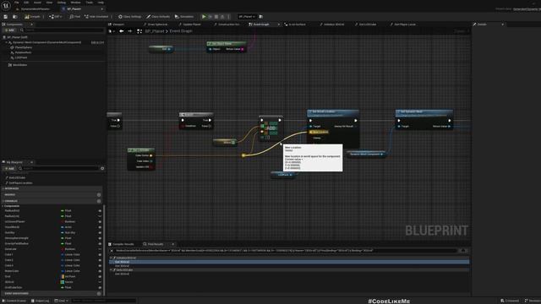The image size is (541, 304).
Task: Open My Blueprint settings gear
Action: (102, 169)
